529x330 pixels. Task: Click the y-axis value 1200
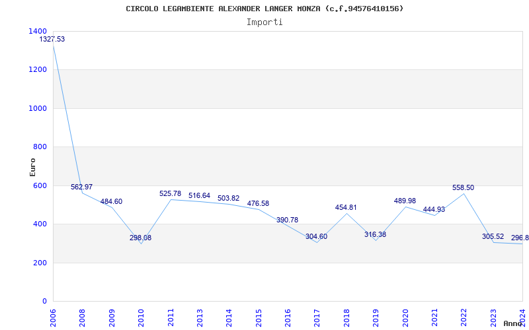click(38, 70)
